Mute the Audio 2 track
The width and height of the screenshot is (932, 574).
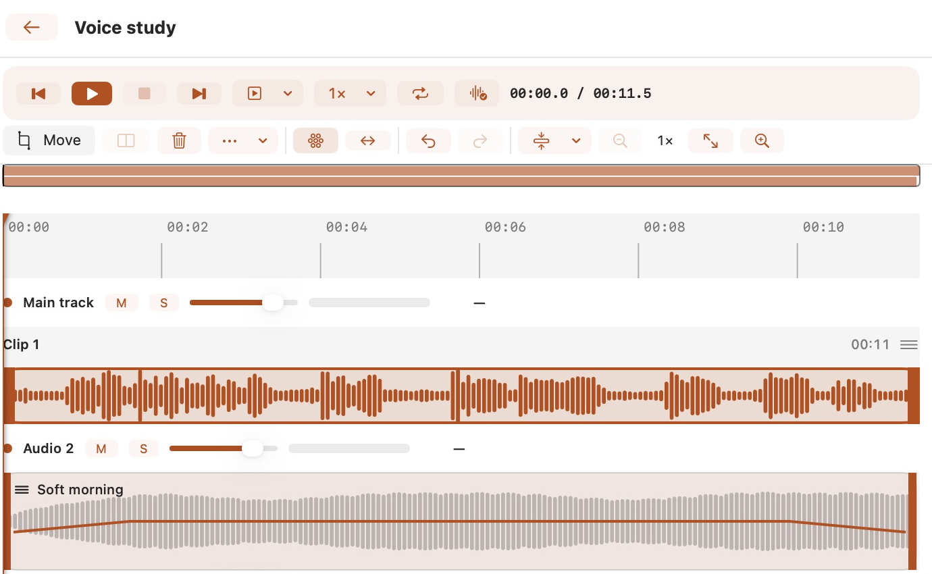(x=101, y=448)
